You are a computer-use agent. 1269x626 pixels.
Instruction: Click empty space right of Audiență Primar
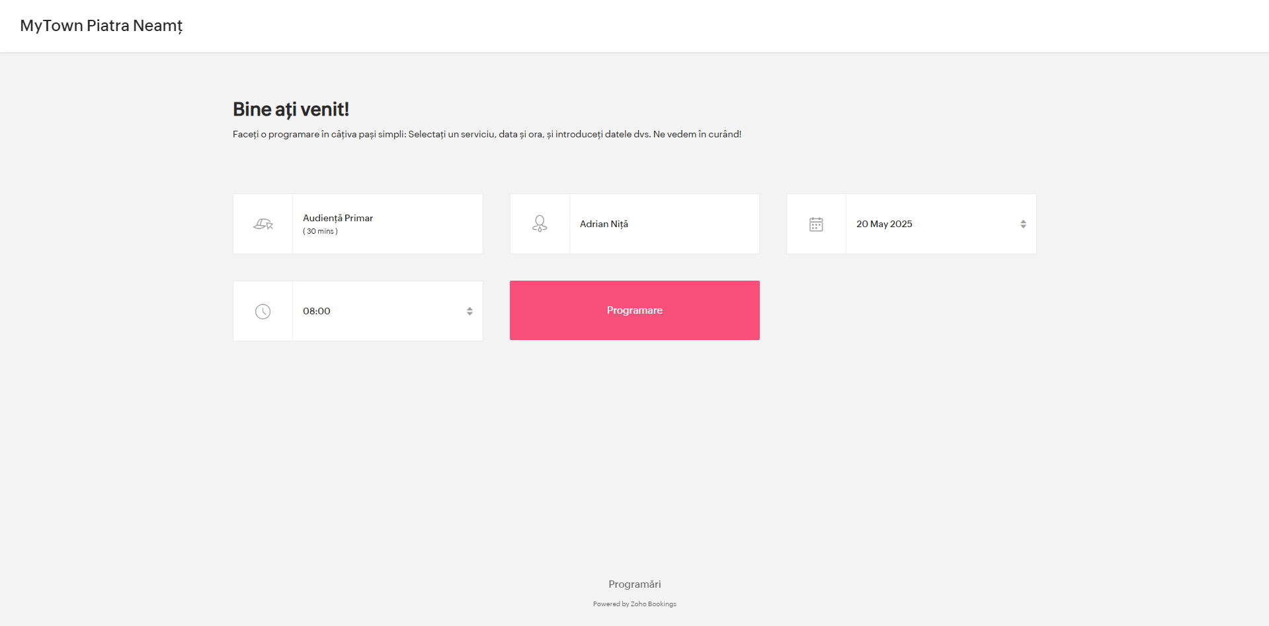pyautogui.click(x=430, y=225)
